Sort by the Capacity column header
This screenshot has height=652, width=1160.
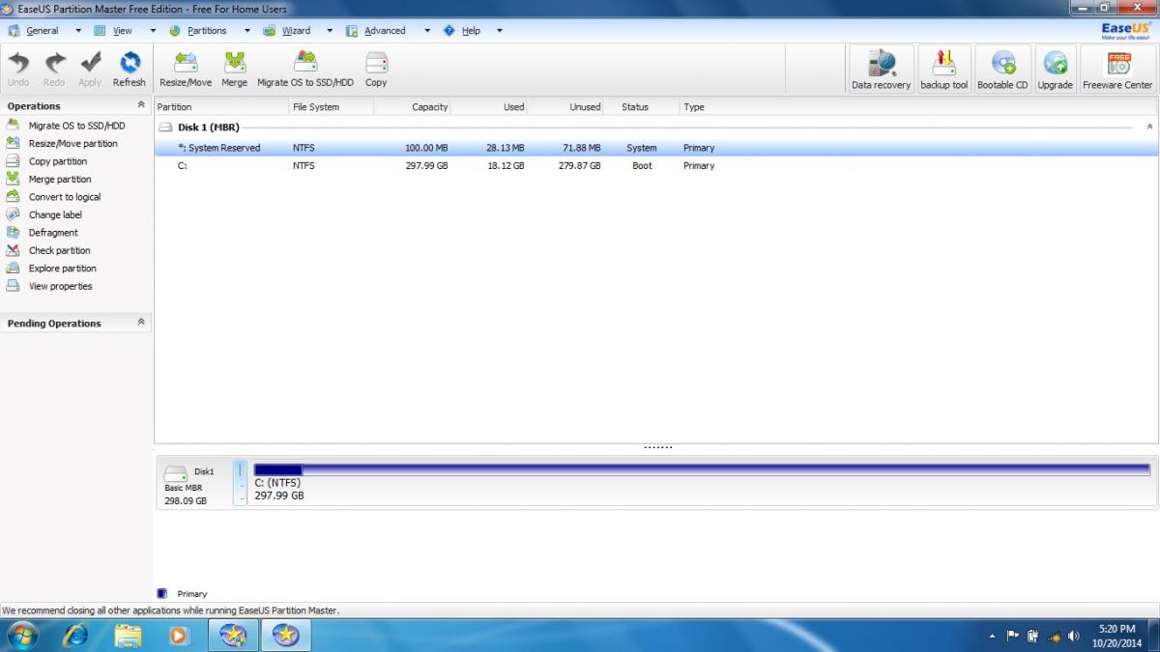coord(413,107)
